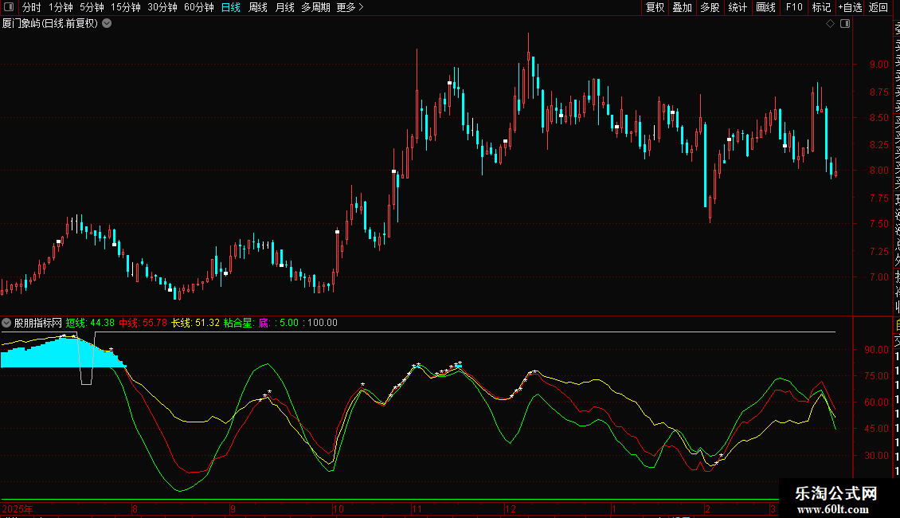Expand the 厦门象屿 title dropdown arrow
This screenshot has width=900, height=518.
107,24
